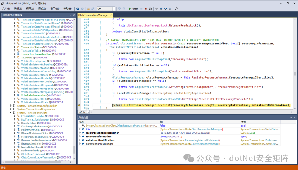Navigate back with the blue back arrow

coord(78,9)
